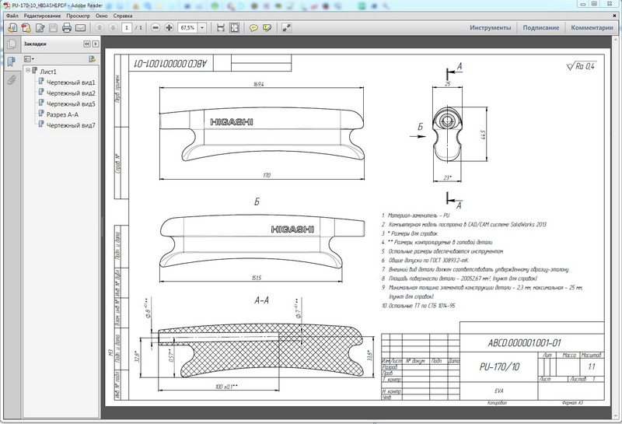Click the fit width scrolling mode icon
Image resolution: width=622 pixels, height=424 pixels.
coord(221,28)
